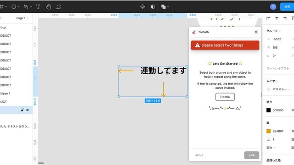Screen dimensions: 294x165
Task: Click the Mask half-circle icon
Action: point(153,7)
